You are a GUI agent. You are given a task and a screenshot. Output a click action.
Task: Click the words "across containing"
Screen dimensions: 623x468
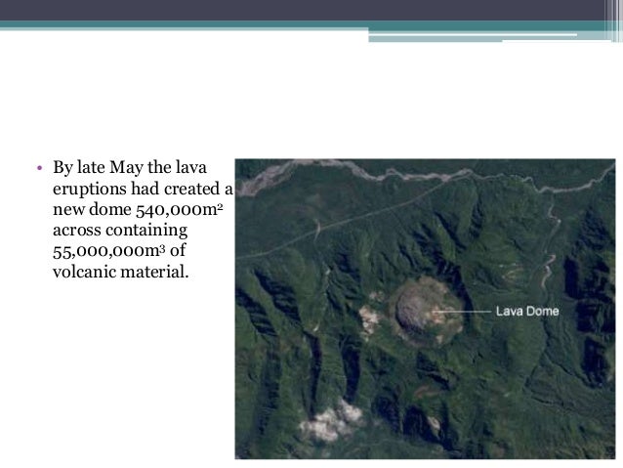pyautogui.click(x=120, y=231)
